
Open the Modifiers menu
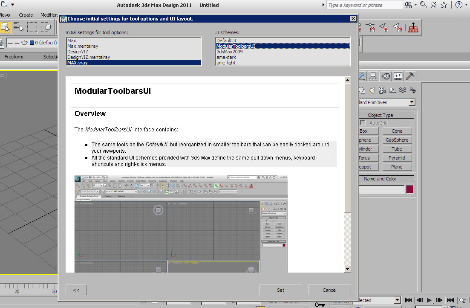pos(49,15)
